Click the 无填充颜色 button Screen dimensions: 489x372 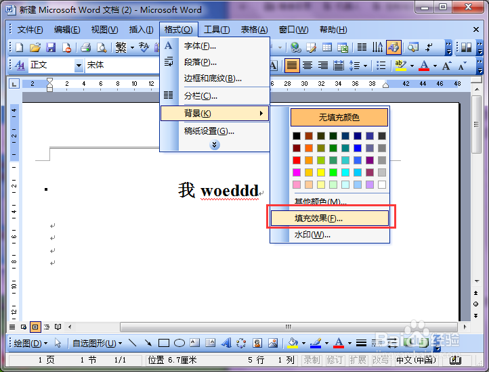tap(339, 117)
